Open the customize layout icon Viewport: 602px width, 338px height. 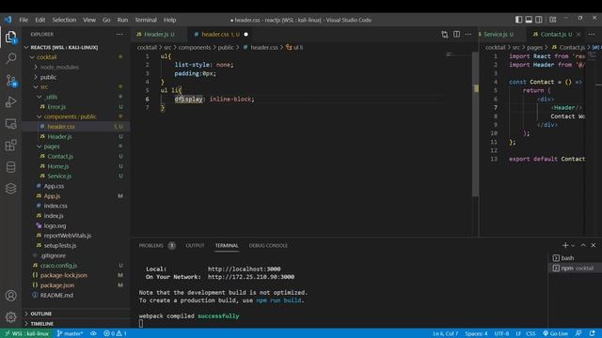pyautogui.click(x=553, y=20)
